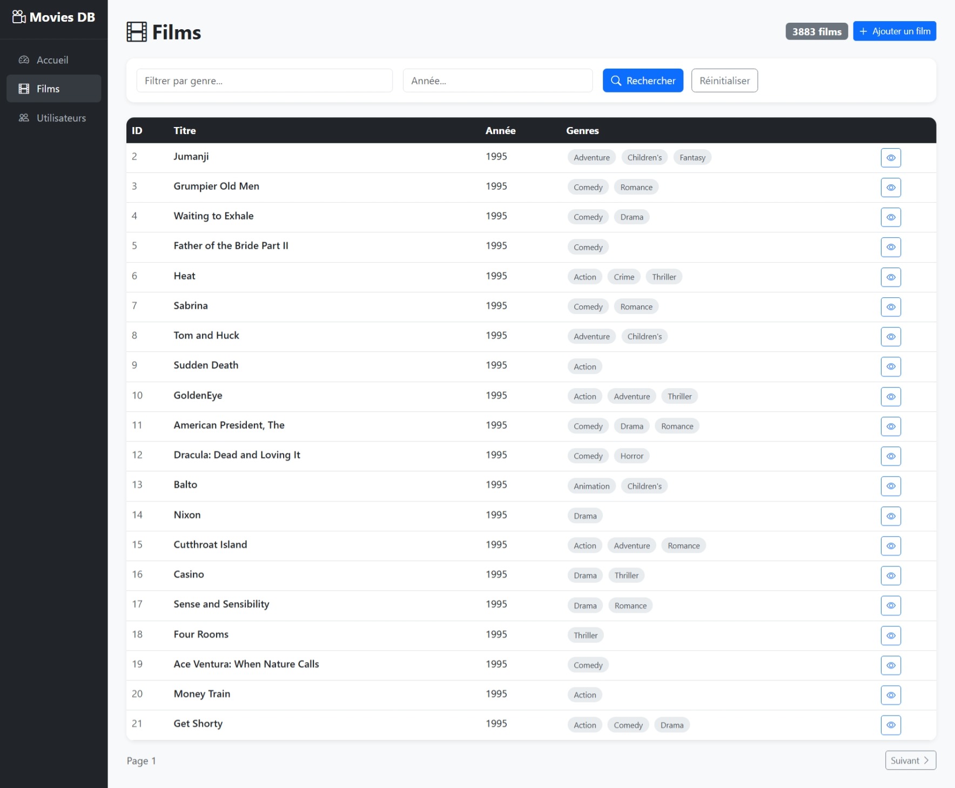The height and width of the screenshot is (788, 955).
Task: Click Horror tag in Dracula row
Action: pyautogui.click(x=631, y=456)
